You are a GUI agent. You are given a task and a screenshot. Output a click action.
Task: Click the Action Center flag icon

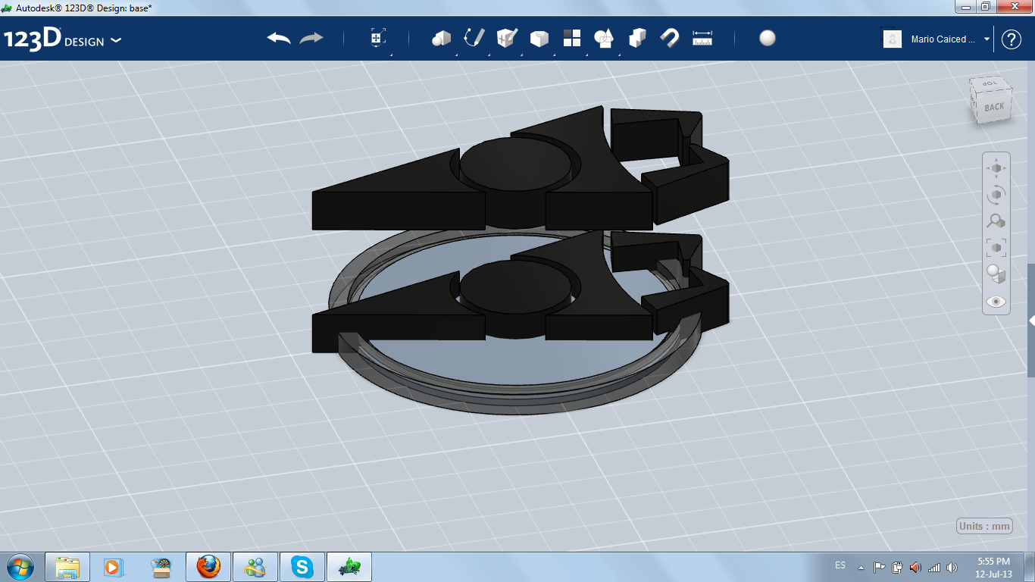pyautogui.click(x=879, y=567)
